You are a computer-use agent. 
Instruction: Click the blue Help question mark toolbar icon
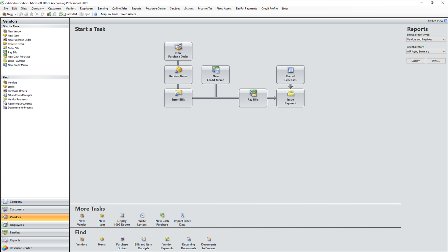[96, 14]
